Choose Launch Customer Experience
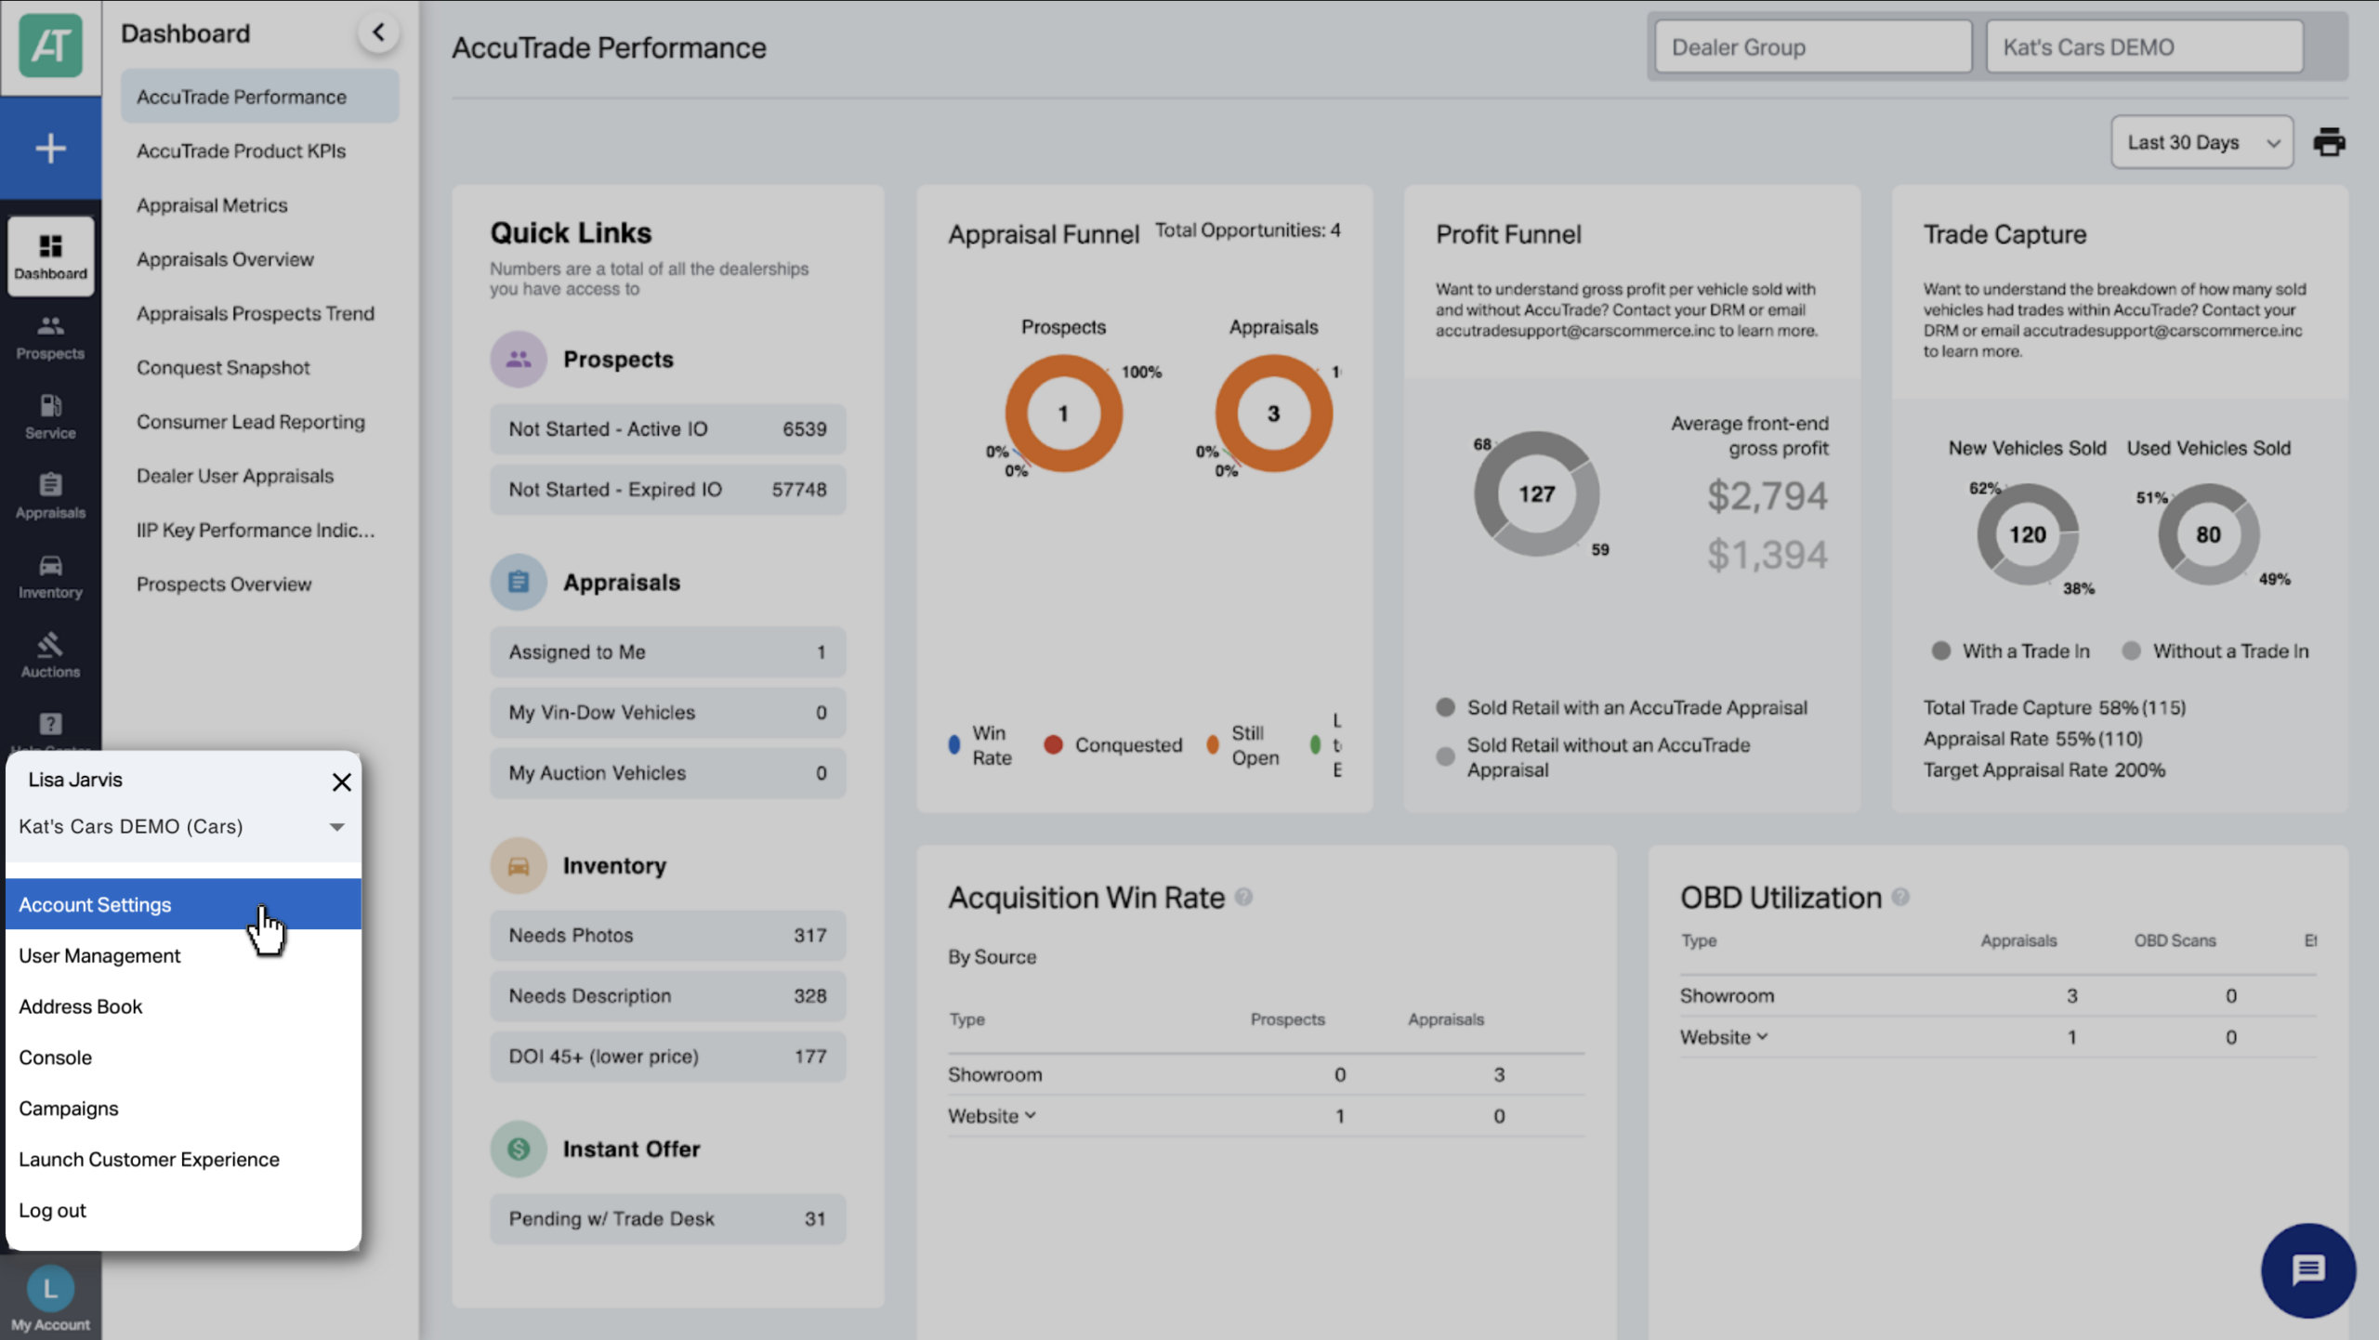The image size is (2379, 1340). tap(183, 1159)
